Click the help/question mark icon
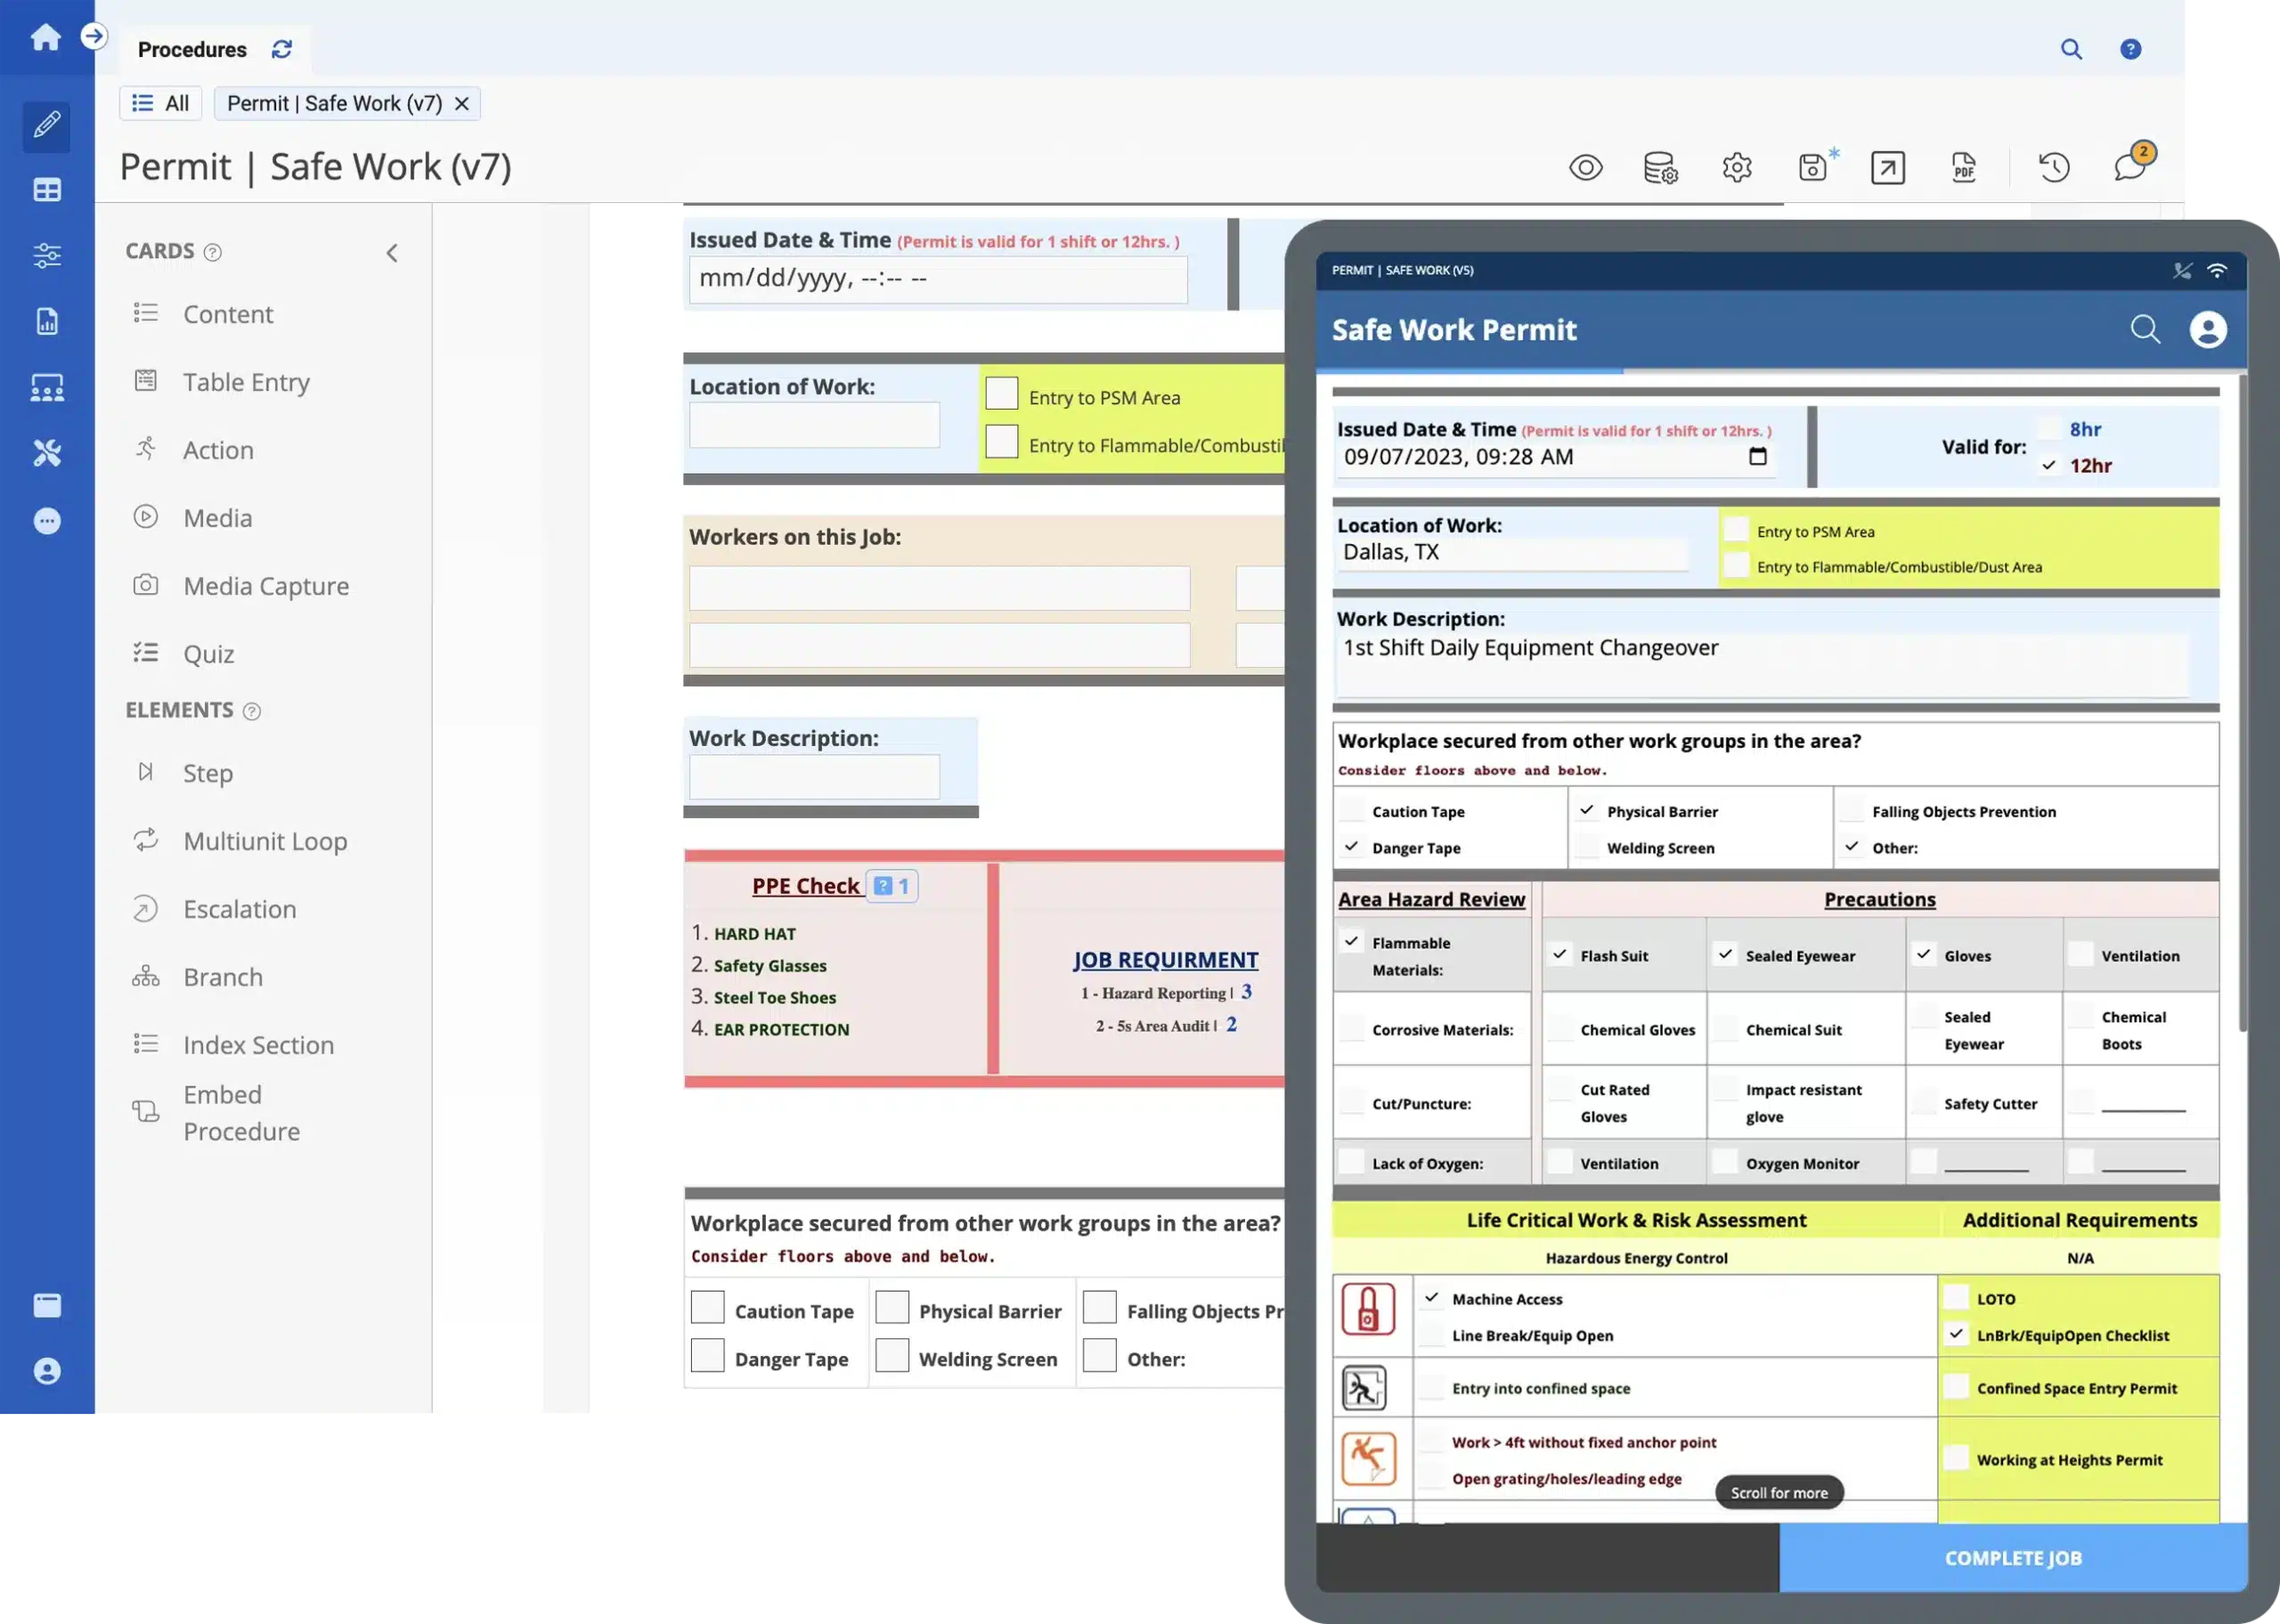This screenshot has width=2280, height=1624. [x=2130, y=47]
